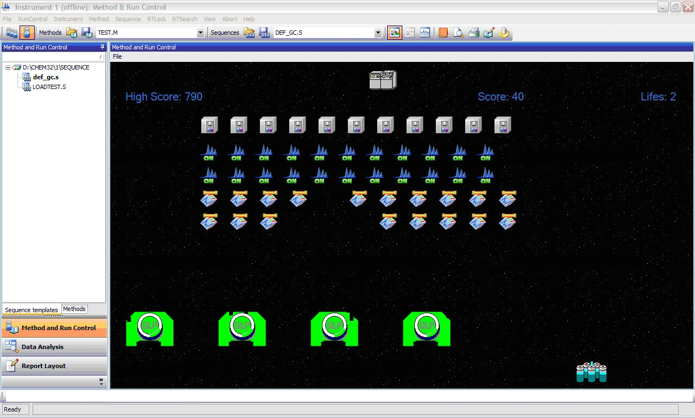Select LOADTEST.S in the sequence tree
Viewport: 695px width, 418px height.
(x=49, y=87)
